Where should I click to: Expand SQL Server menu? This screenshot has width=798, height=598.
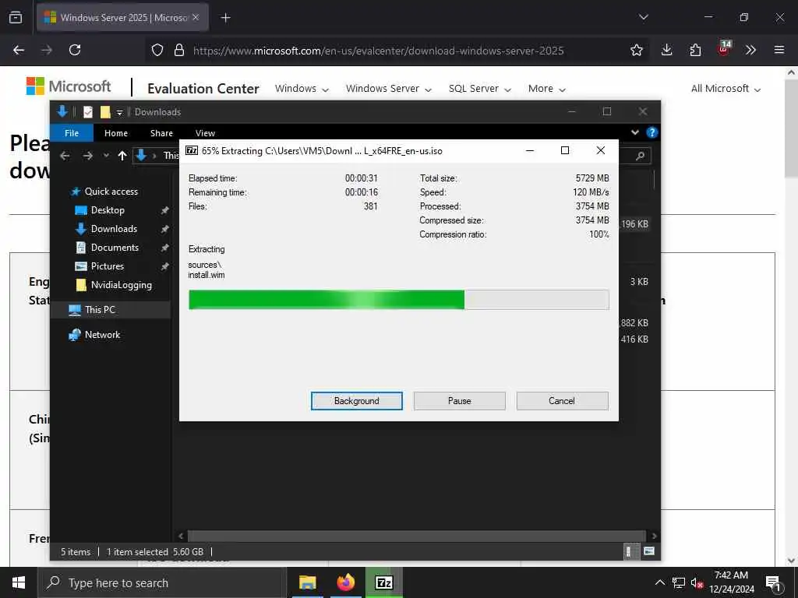click(x=479, y=89)
